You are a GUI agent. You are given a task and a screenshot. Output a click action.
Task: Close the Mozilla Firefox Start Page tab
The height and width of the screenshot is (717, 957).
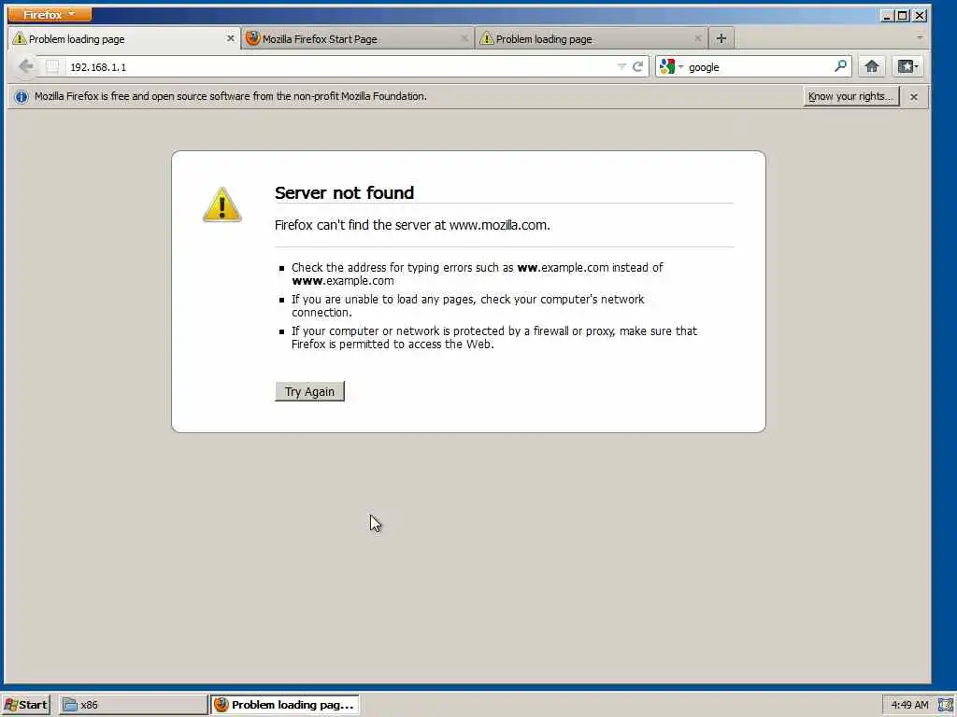click(x=464, y=38)
